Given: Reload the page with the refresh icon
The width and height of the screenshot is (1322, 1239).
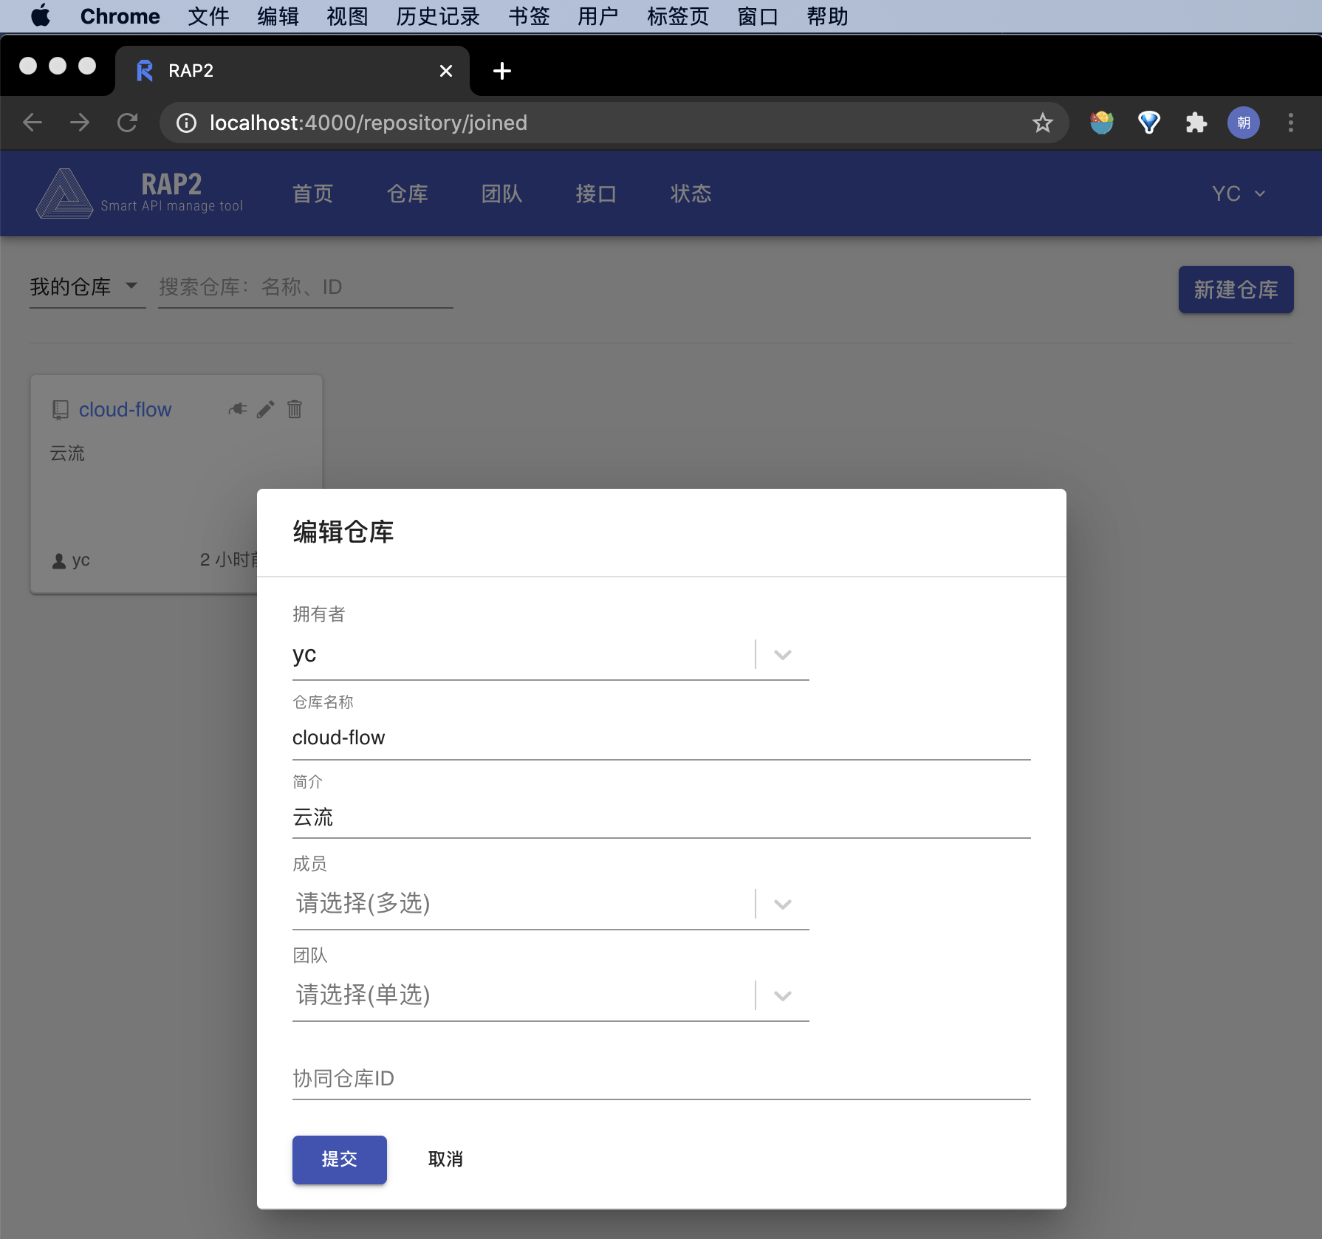Looking at the screenshot, I should tap(128, 123).
